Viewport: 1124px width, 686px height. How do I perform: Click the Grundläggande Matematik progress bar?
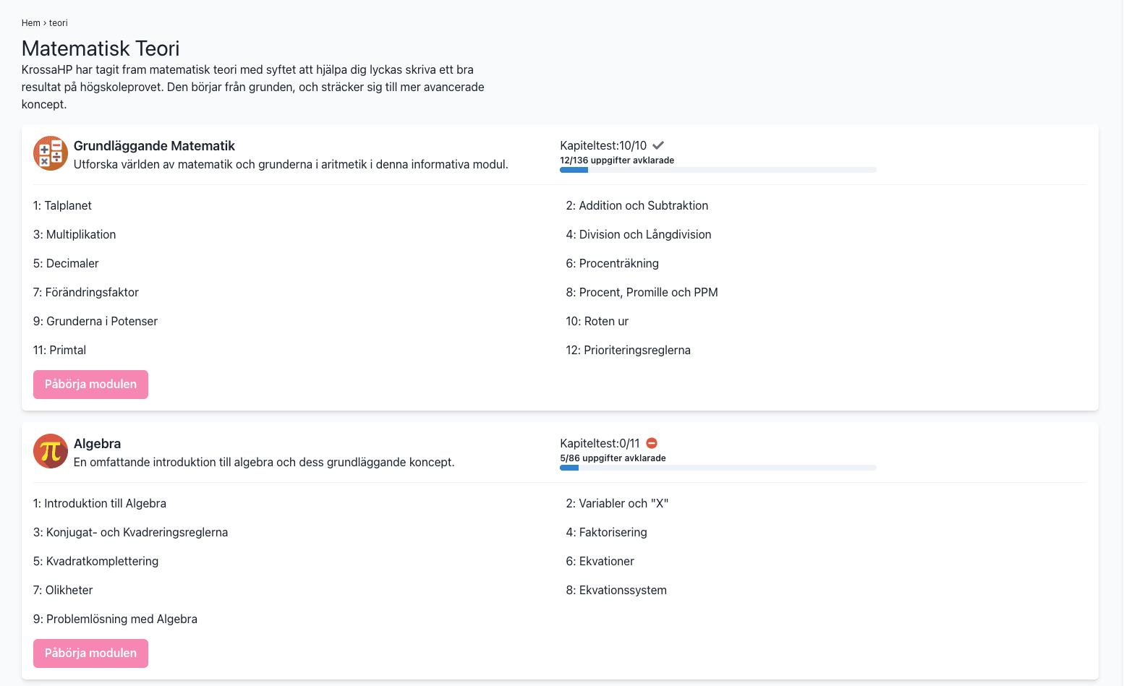[718, 170]
